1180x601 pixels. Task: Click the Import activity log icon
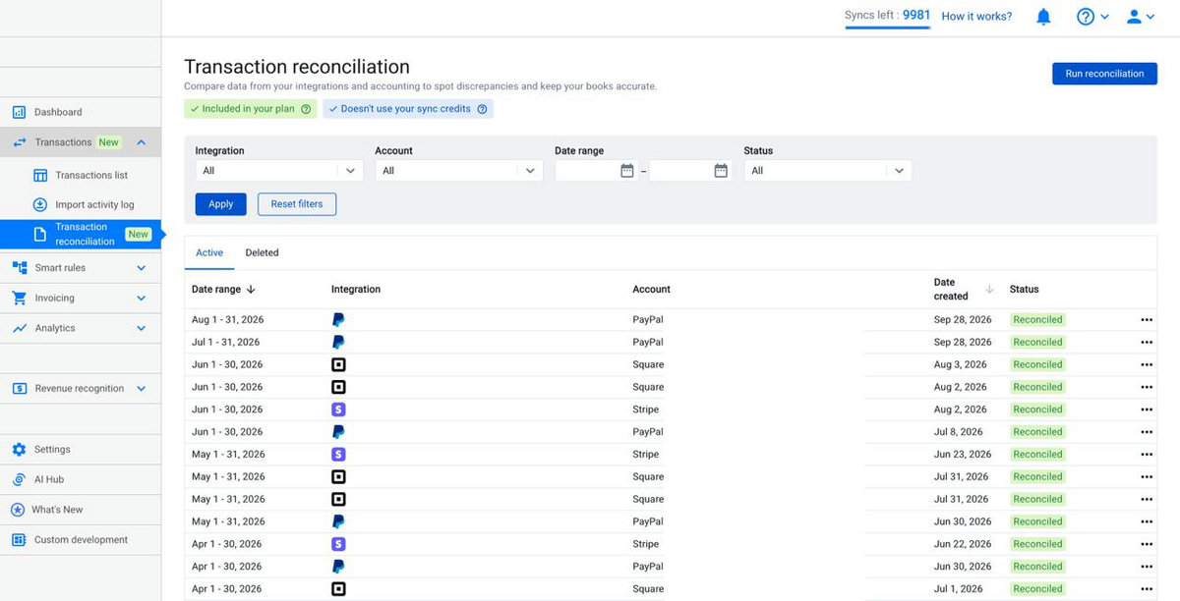(40, 205)
